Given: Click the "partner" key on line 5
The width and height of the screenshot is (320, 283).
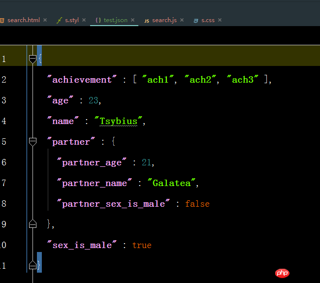Looking at the screenshot, I should [x=71, y=142].
